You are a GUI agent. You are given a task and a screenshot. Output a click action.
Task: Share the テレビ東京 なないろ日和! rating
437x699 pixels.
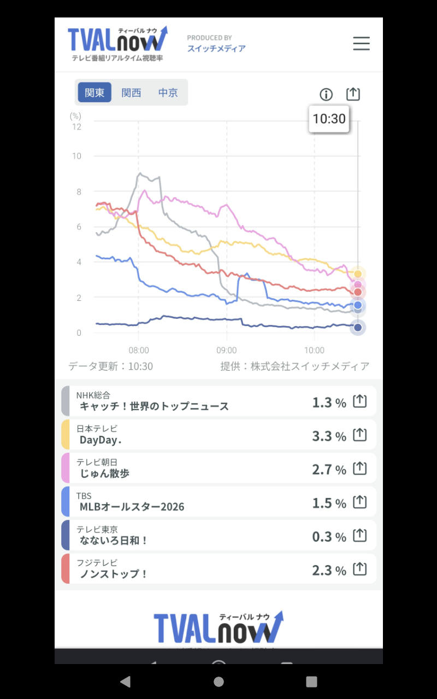(359, 536)
